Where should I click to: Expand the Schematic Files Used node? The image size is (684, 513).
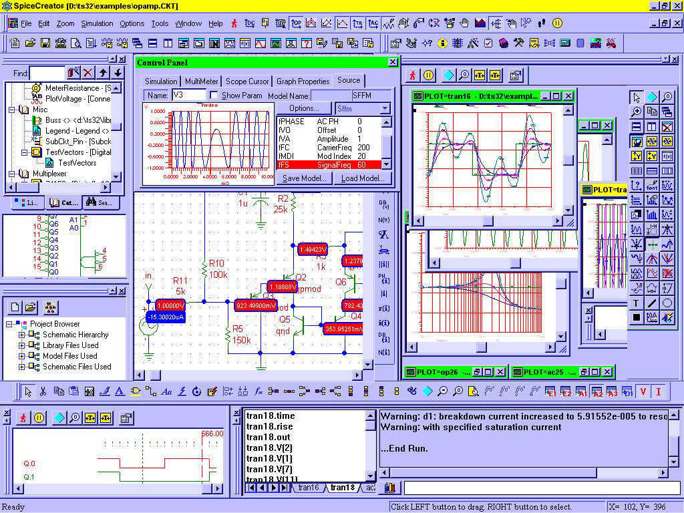click(x=21, y=367)
